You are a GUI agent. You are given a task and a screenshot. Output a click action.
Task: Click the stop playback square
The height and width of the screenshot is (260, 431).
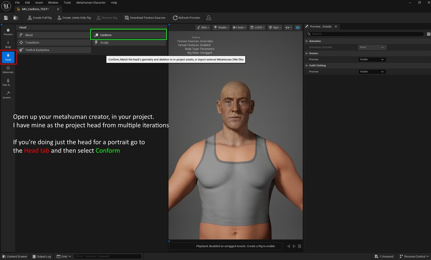coord(300,246)
